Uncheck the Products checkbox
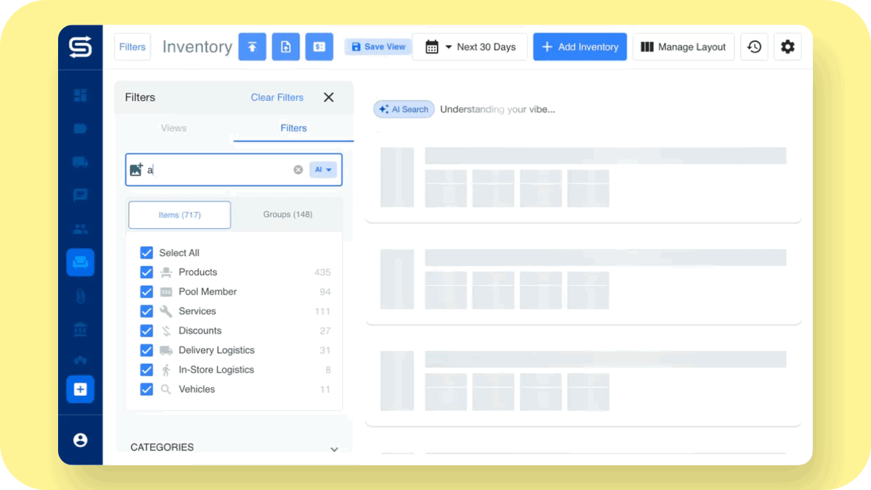 [147, 273]
